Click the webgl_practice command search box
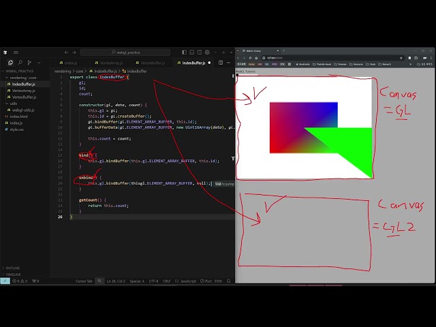Image resolution: width=436 pixels, height=327 pixels. point(125,52)
